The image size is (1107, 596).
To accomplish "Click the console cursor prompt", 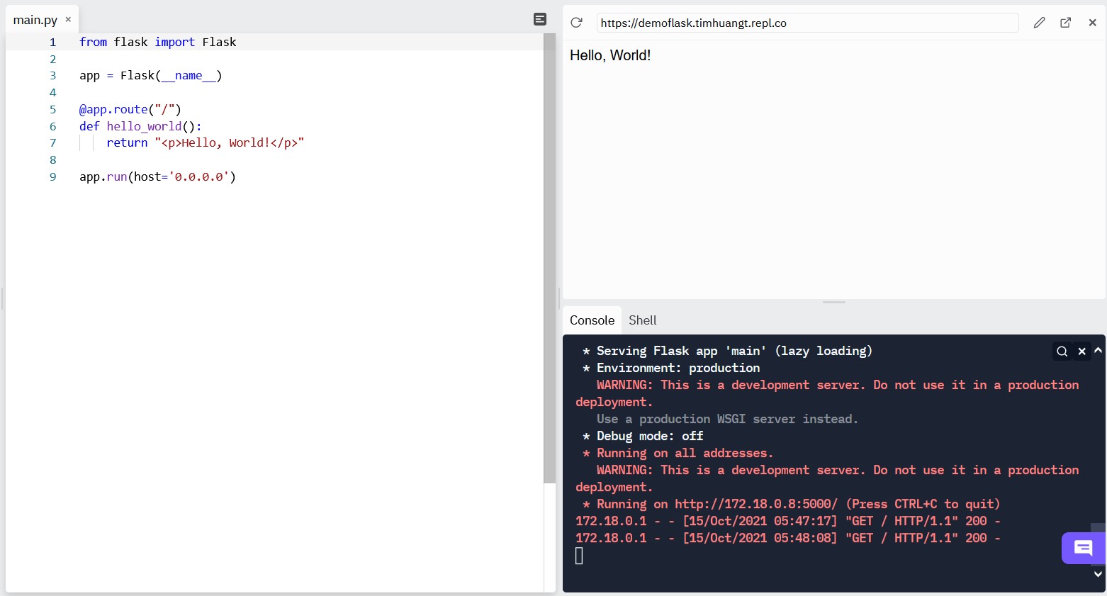I will pos(579,556).
